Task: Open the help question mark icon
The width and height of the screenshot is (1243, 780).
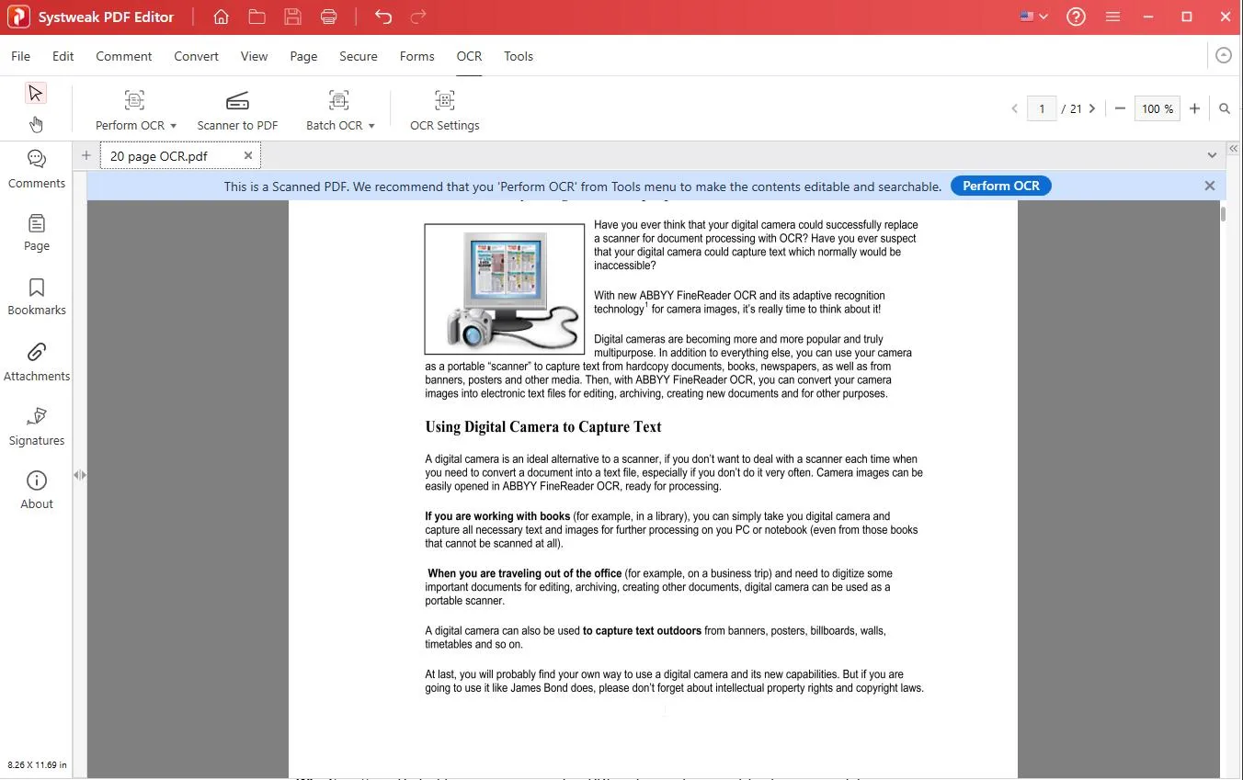Action: pos(1077,17)
